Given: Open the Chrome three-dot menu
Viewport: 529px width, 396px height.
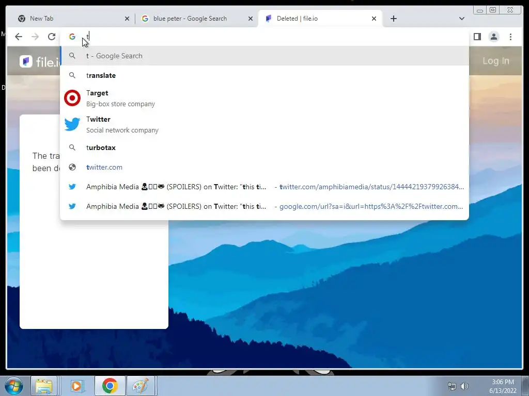Looking at the screenshot, I should coord(510,37).
